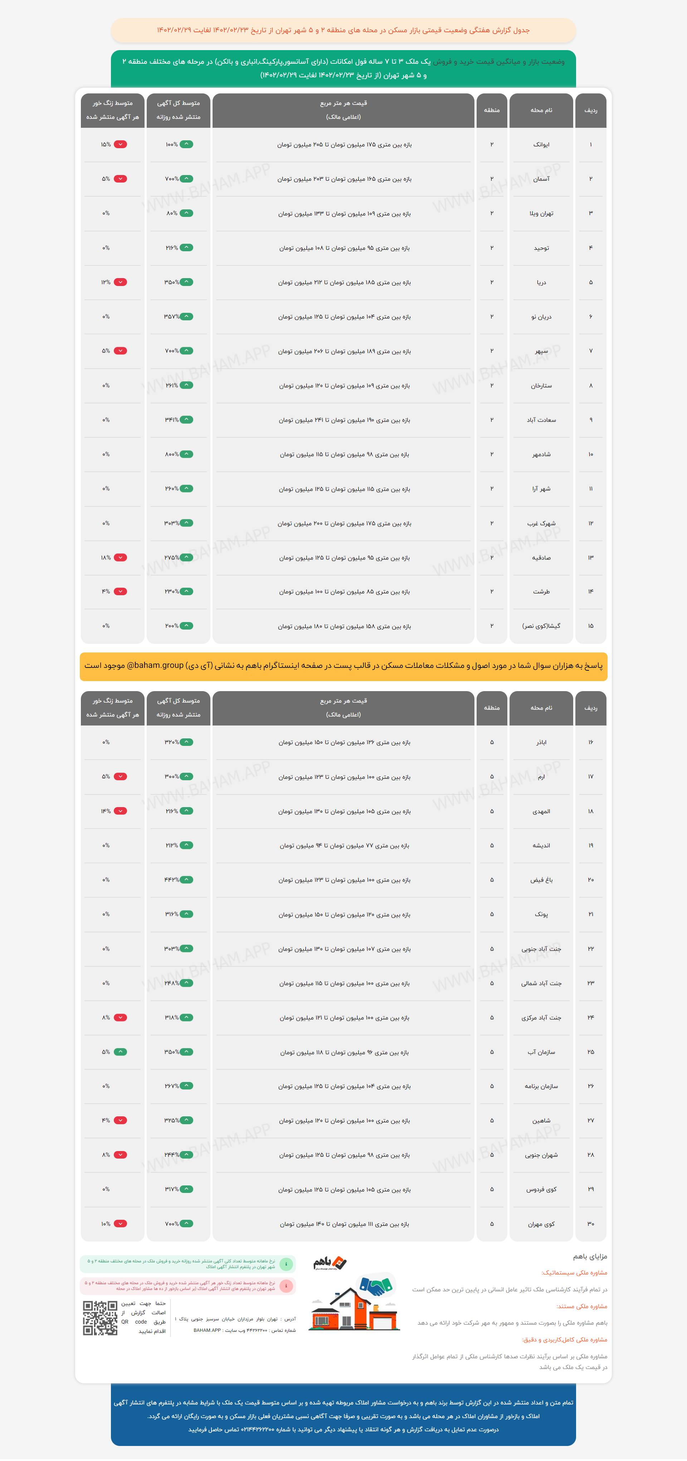
Task: Click the blue disclaimer box at bottom
Action: click(343, 1416)
